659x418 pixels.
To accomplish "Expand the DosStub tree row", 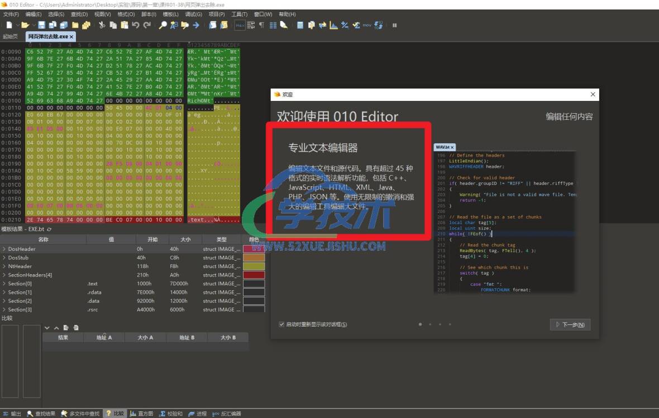I will [x=4, y=258].
